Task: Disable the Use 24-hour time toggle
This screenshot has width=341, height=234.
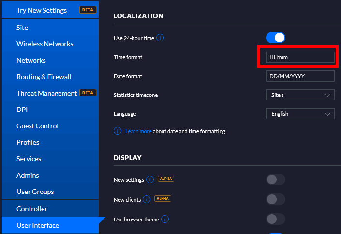Action: coord(275,38)
